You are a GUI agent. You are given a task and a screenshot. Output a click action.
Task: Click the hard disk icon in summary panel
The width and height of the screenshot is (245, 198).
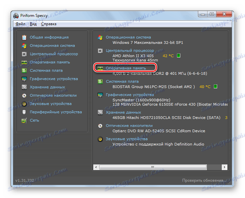(x=100, y=112)
